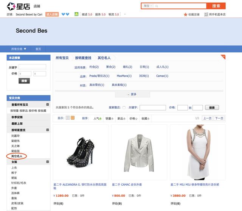Click the green badge icon beside ratings

[76, 14]
